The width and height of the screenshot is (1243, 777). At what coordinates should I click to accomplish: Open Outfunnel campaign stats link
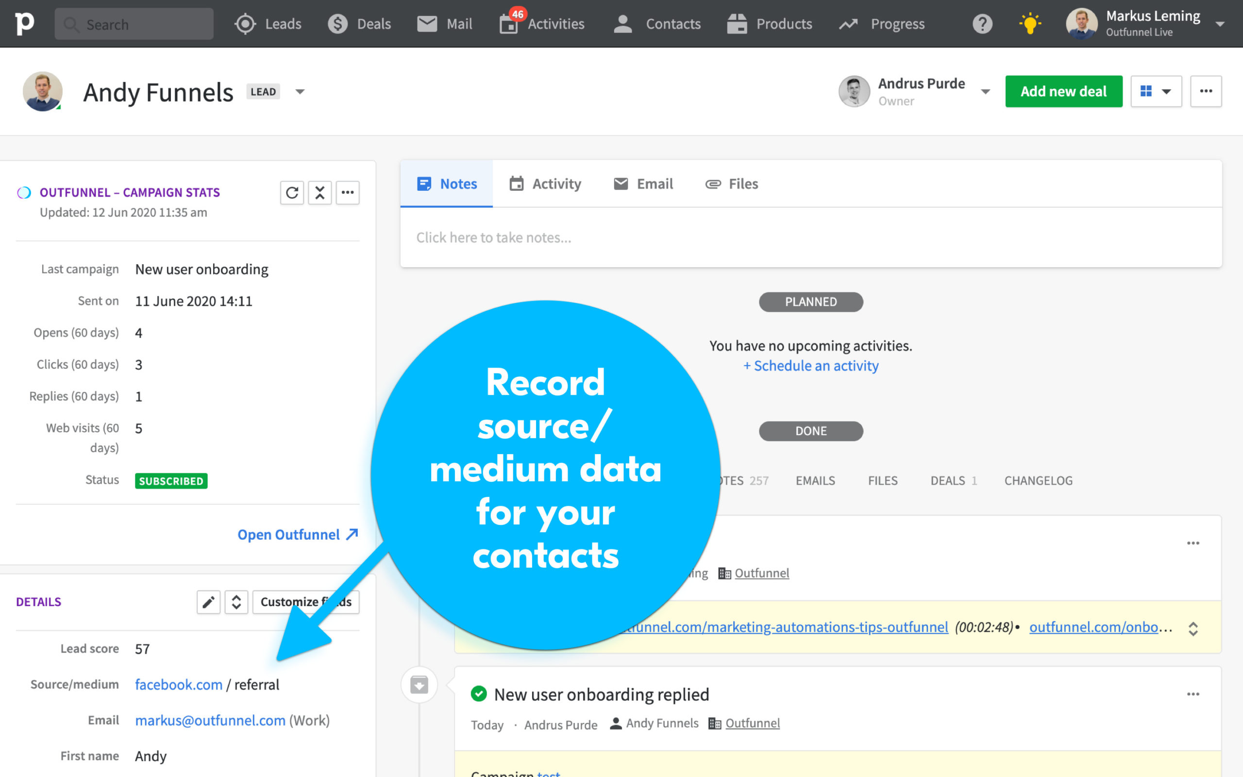[296, 534]
